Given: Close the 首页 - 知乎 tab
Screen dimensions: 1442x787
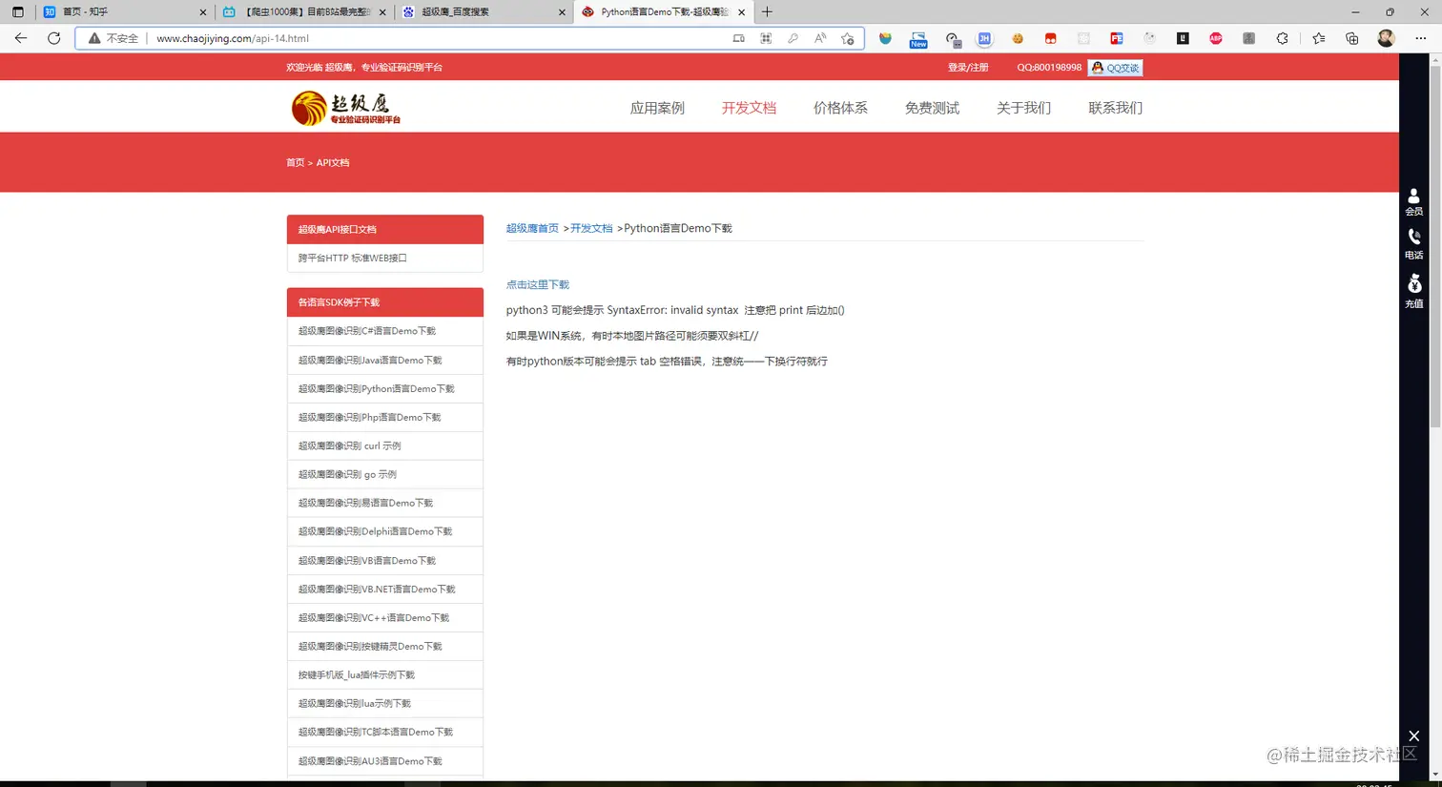Looking at the screenshot, I should 203,12.
